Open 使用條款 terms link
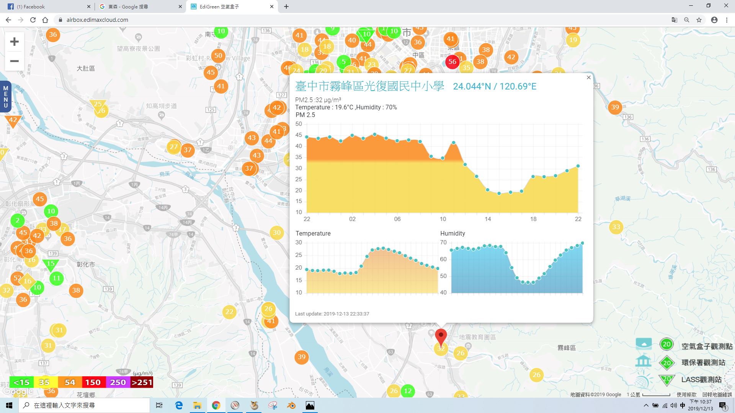Viewport: 735px width, 413px height. coord(686,394)
